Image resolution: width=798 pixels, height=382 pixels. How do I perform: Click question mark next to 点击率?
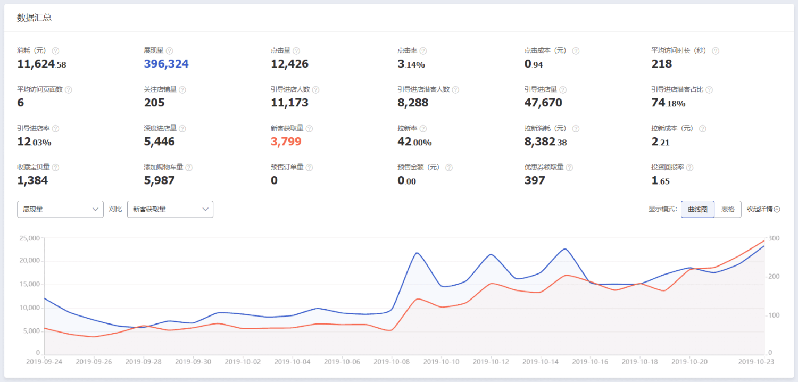click(x=423, y=51)
